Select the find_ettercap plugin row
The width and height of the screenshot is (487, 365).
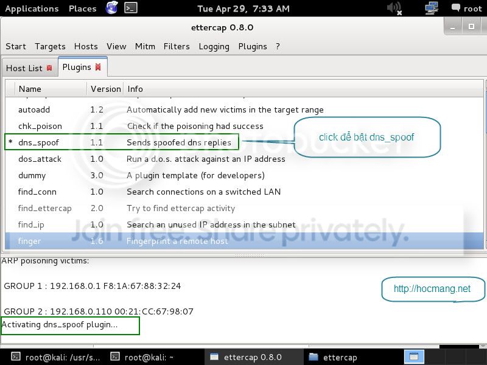244,209
